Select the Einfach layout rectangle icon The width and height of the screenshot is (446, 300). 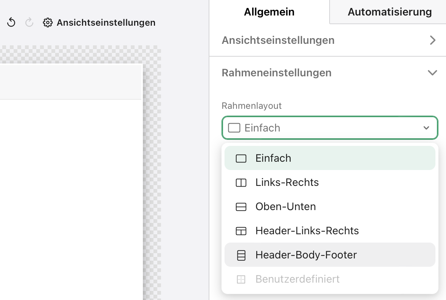tap(241, 158)
